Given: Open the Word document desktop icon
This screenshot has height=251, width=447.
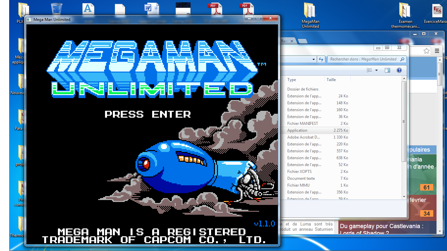Looking at the screenshot, I should [x=152, y=9].
